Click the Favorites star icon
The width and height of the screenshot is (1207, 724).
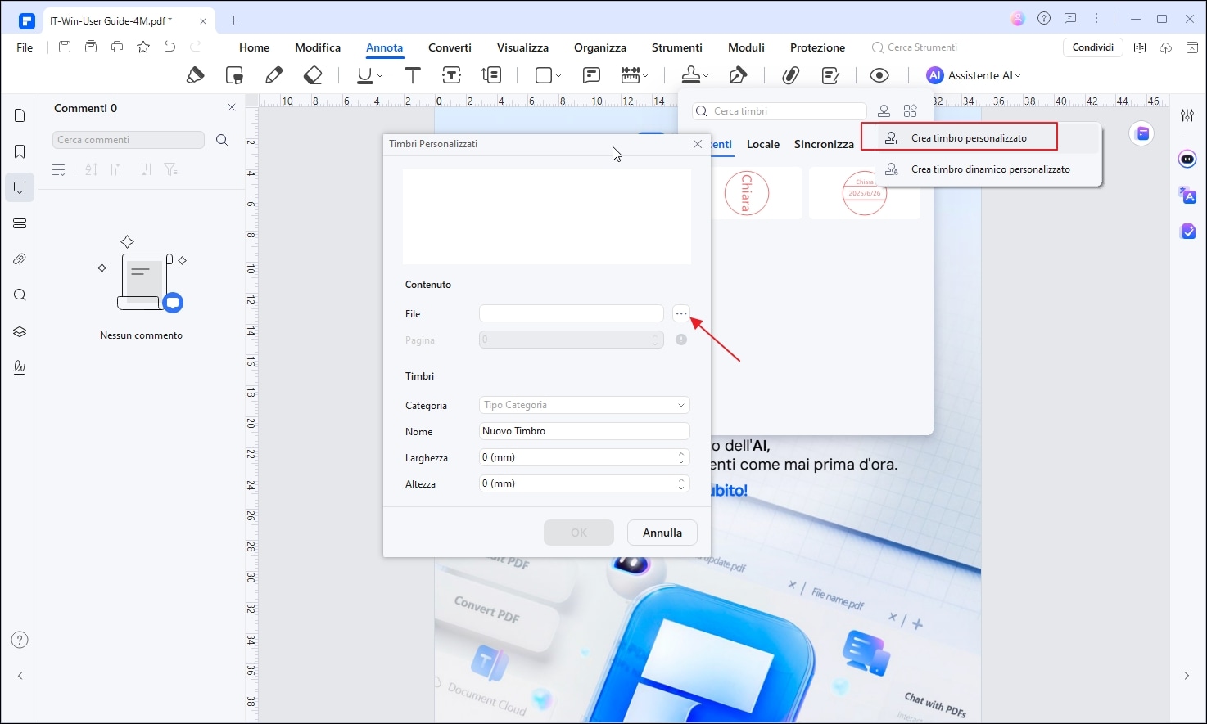(x=143, y=47)
